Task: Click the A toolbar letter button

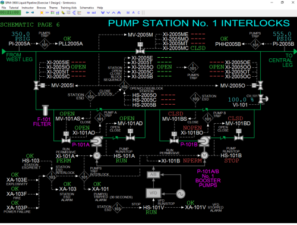Action: coord(134,12)
